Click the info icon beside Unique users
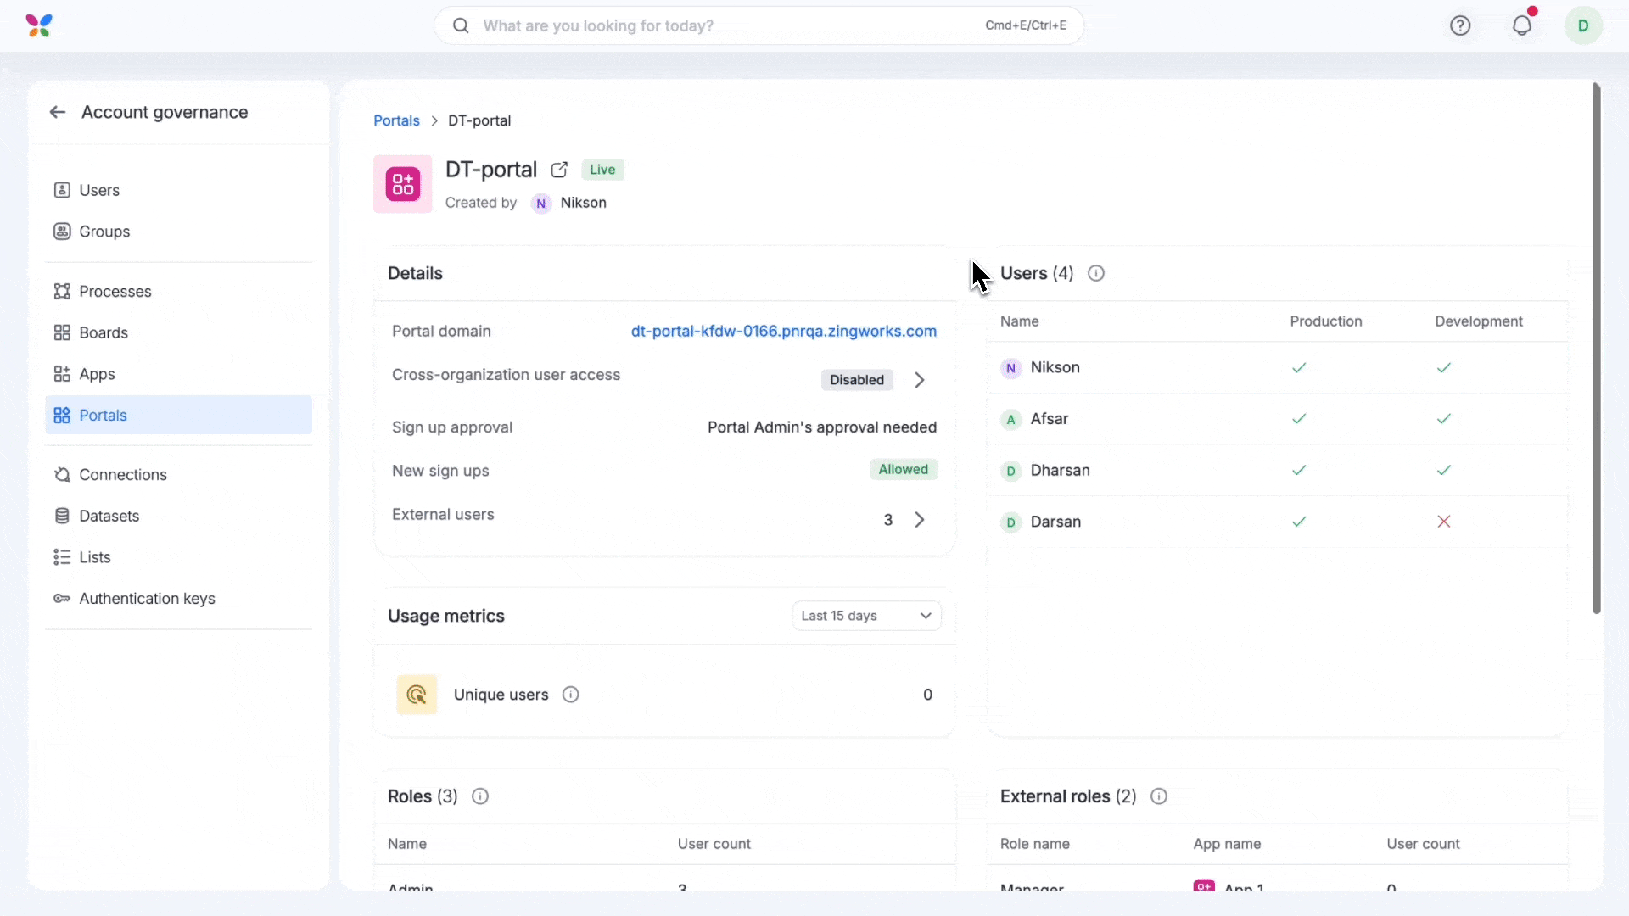 click(x=570, y=695)
